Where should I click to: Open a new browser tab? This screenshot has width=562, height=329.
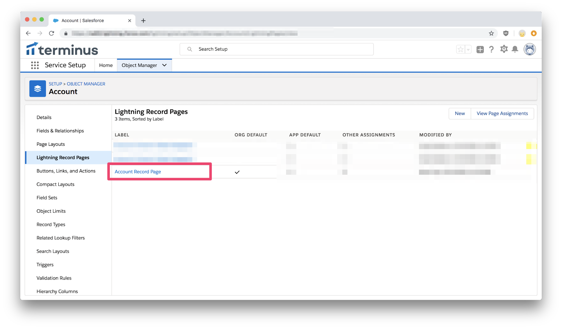point(143,21)
